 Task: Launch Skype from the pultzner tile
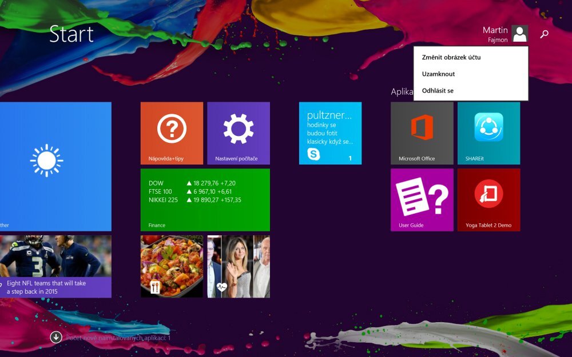[331, 133]
